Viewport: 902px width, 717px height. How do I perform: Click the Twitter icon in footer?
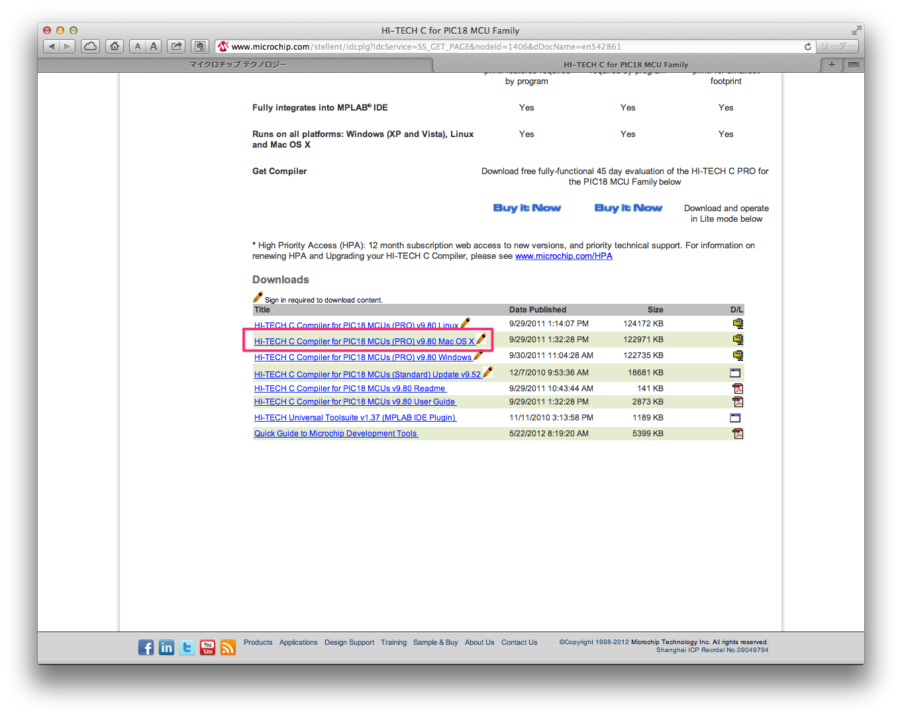click(x=187, y=647)
